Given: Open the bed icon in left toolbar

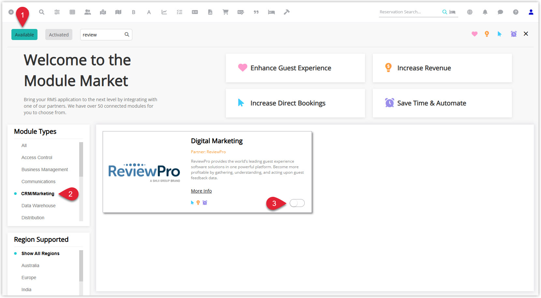Looking at the screenshot, I should [271, 12].
